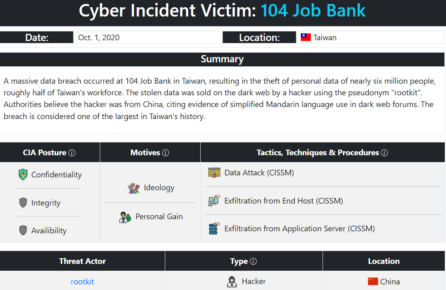Click the Location field showing Taiwan
Image resolution: width=446 pixels, height=290 pixels.
click(370, 37)
